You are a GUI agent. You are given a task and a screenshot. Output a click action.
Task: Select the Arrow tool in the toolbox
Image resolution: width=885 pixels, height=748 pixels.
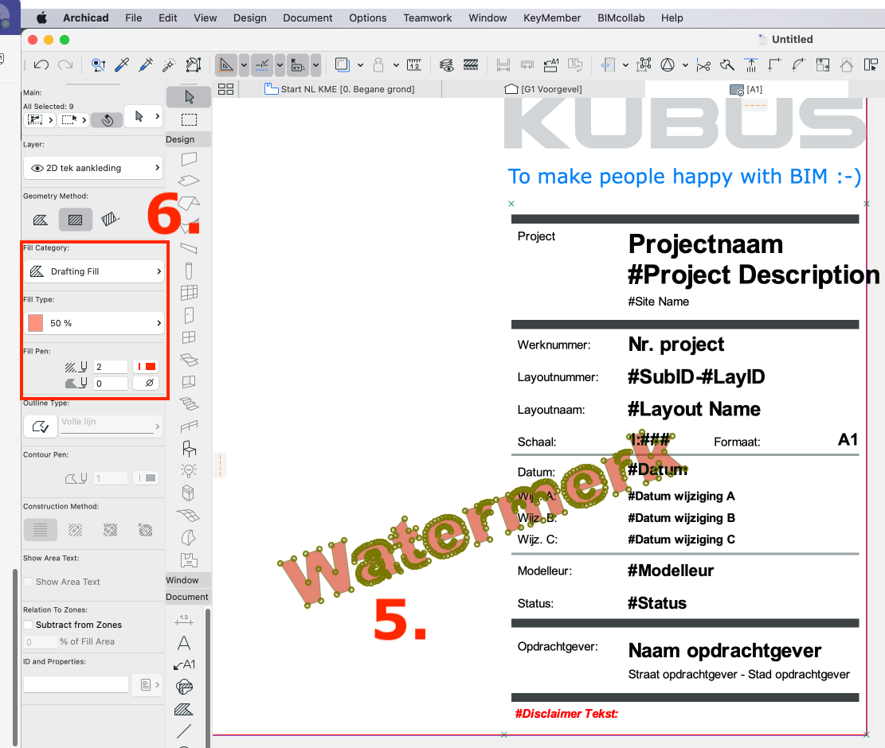189,97
